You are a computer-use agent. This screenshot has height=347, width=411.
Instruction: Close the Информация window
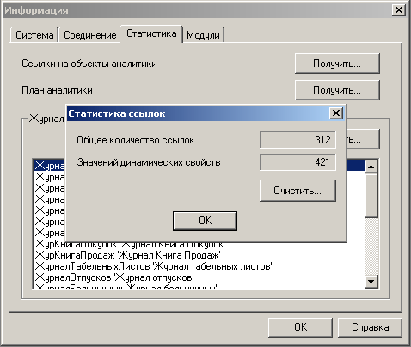[398, 10]
